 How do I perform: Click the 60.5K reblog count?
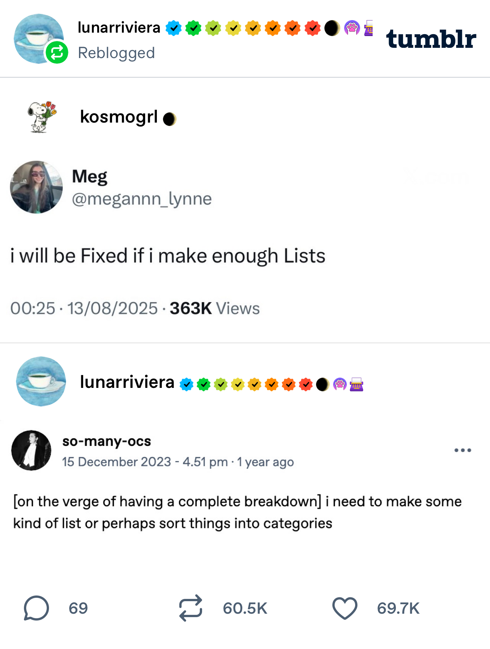[245, 608]
